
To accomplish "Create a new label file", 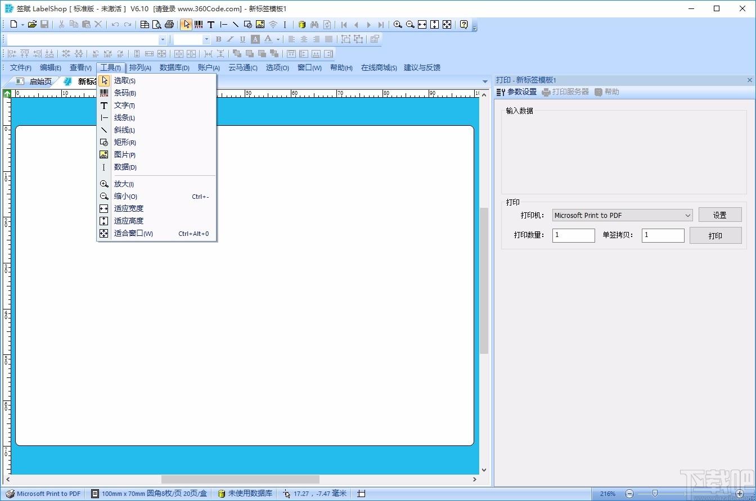I will [x=14, y=24].
